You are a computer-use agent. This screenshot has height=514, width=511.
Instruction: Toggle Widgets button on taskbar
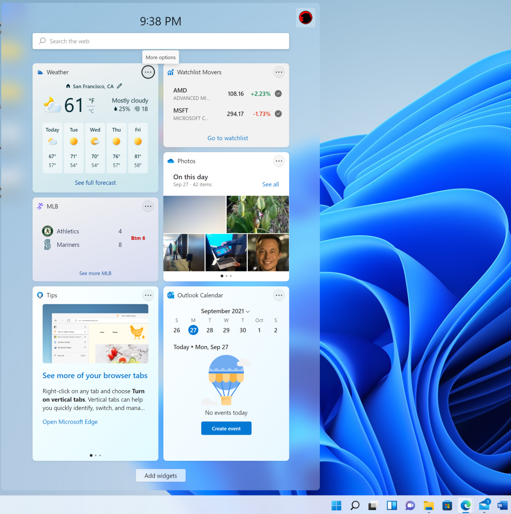(x=392, y=505)
